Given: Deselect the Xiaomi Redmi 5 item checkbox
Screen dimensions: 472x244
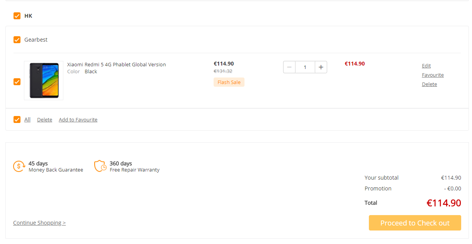Looking at the screenshot, I should click(x=17, y=82).
